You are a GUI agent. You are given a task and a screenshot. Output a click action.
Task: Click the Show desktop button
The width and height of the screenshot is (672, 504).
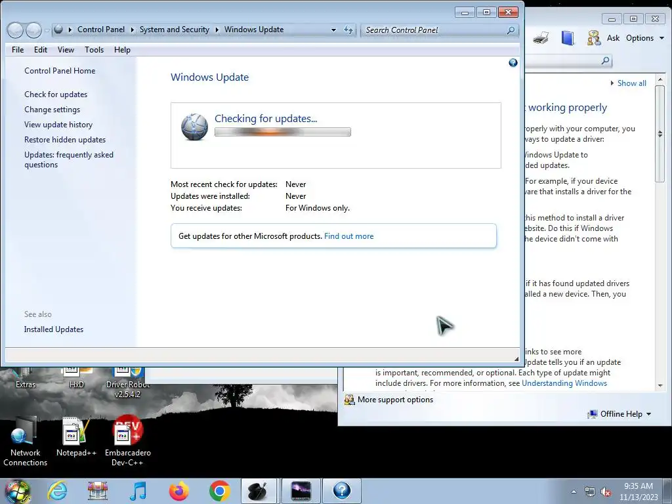click(x=667, y=492)
